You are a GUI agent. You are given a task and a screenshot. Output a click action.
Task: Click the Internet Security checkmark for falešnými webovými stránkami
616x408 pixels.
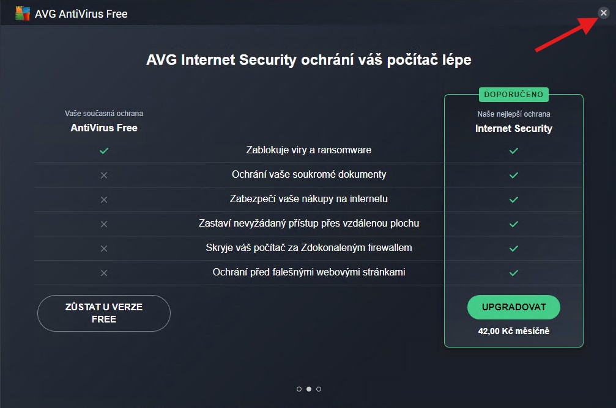point(513,272)
